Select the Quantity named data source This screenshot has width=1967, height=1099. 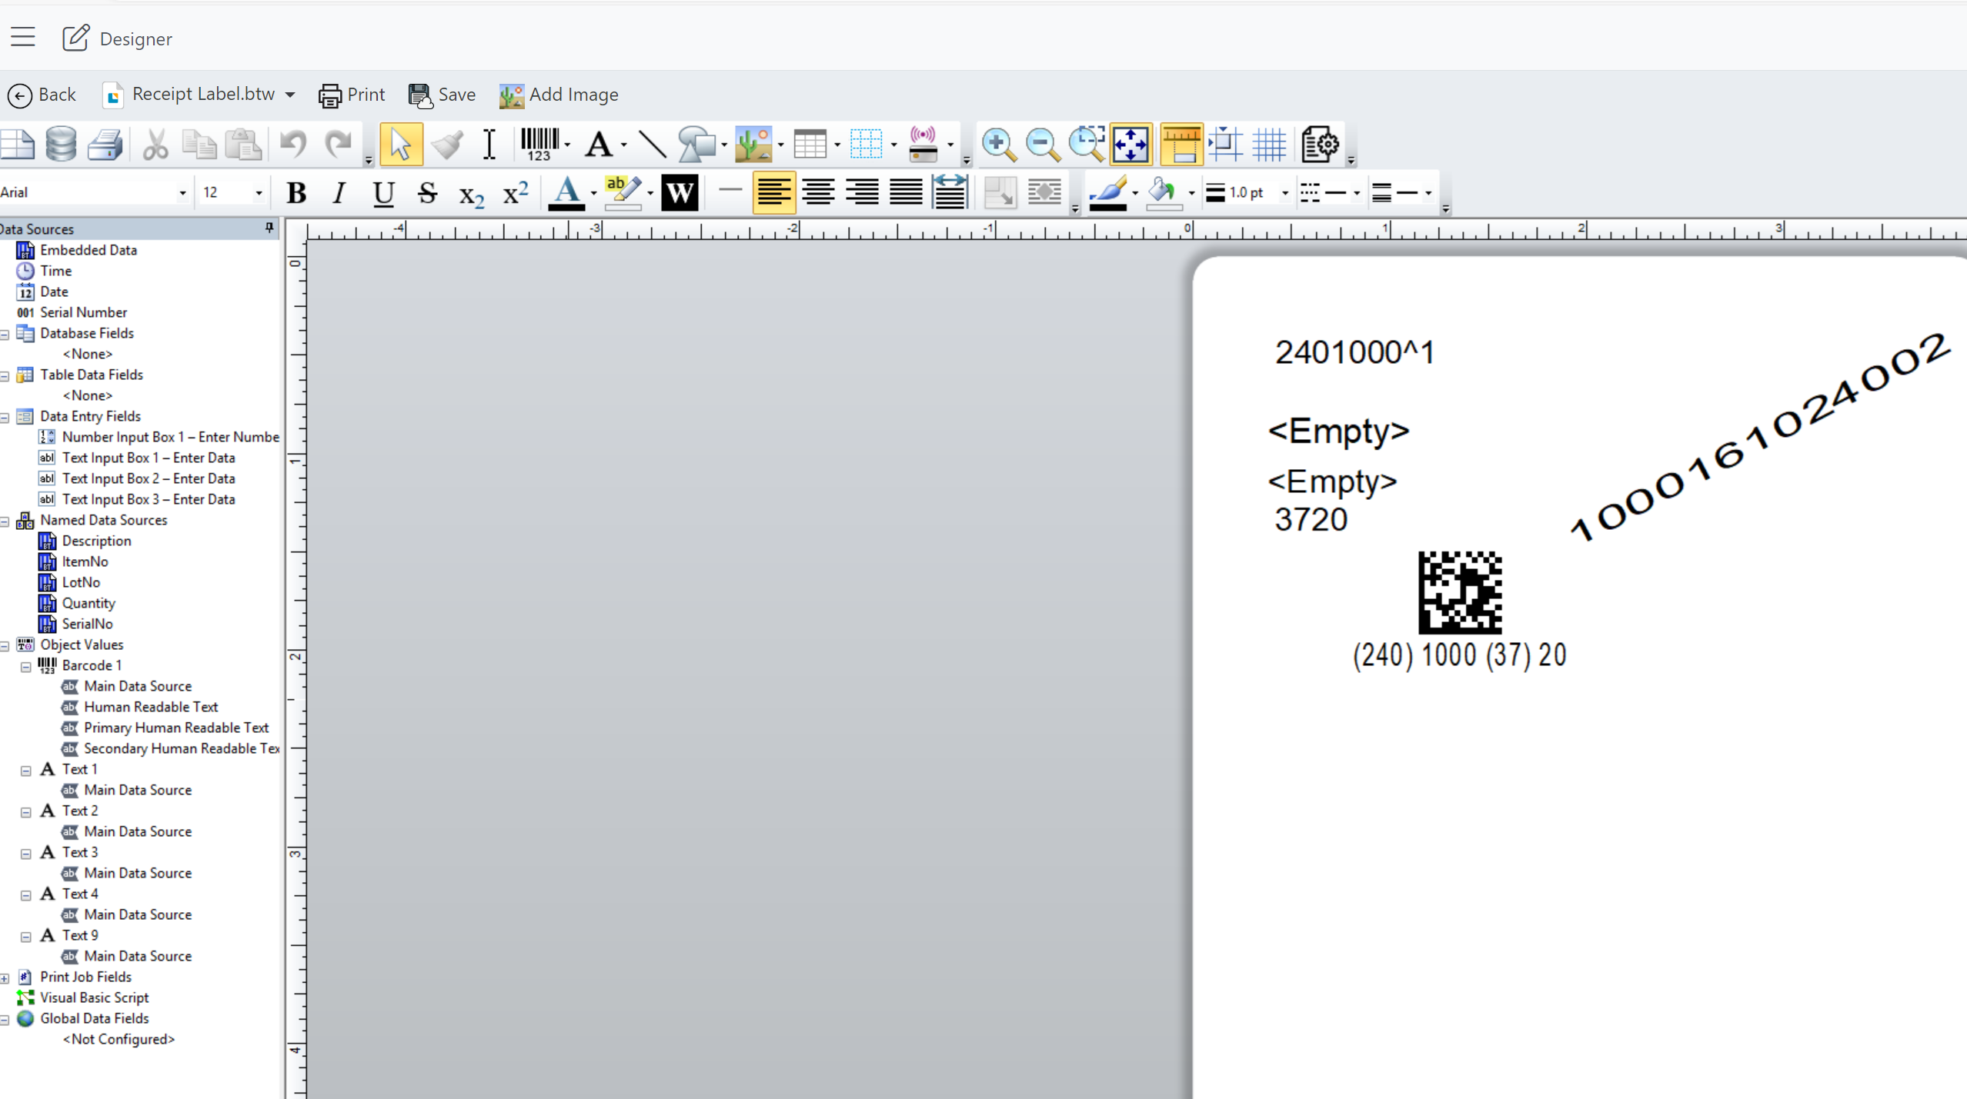click(88, 604)
